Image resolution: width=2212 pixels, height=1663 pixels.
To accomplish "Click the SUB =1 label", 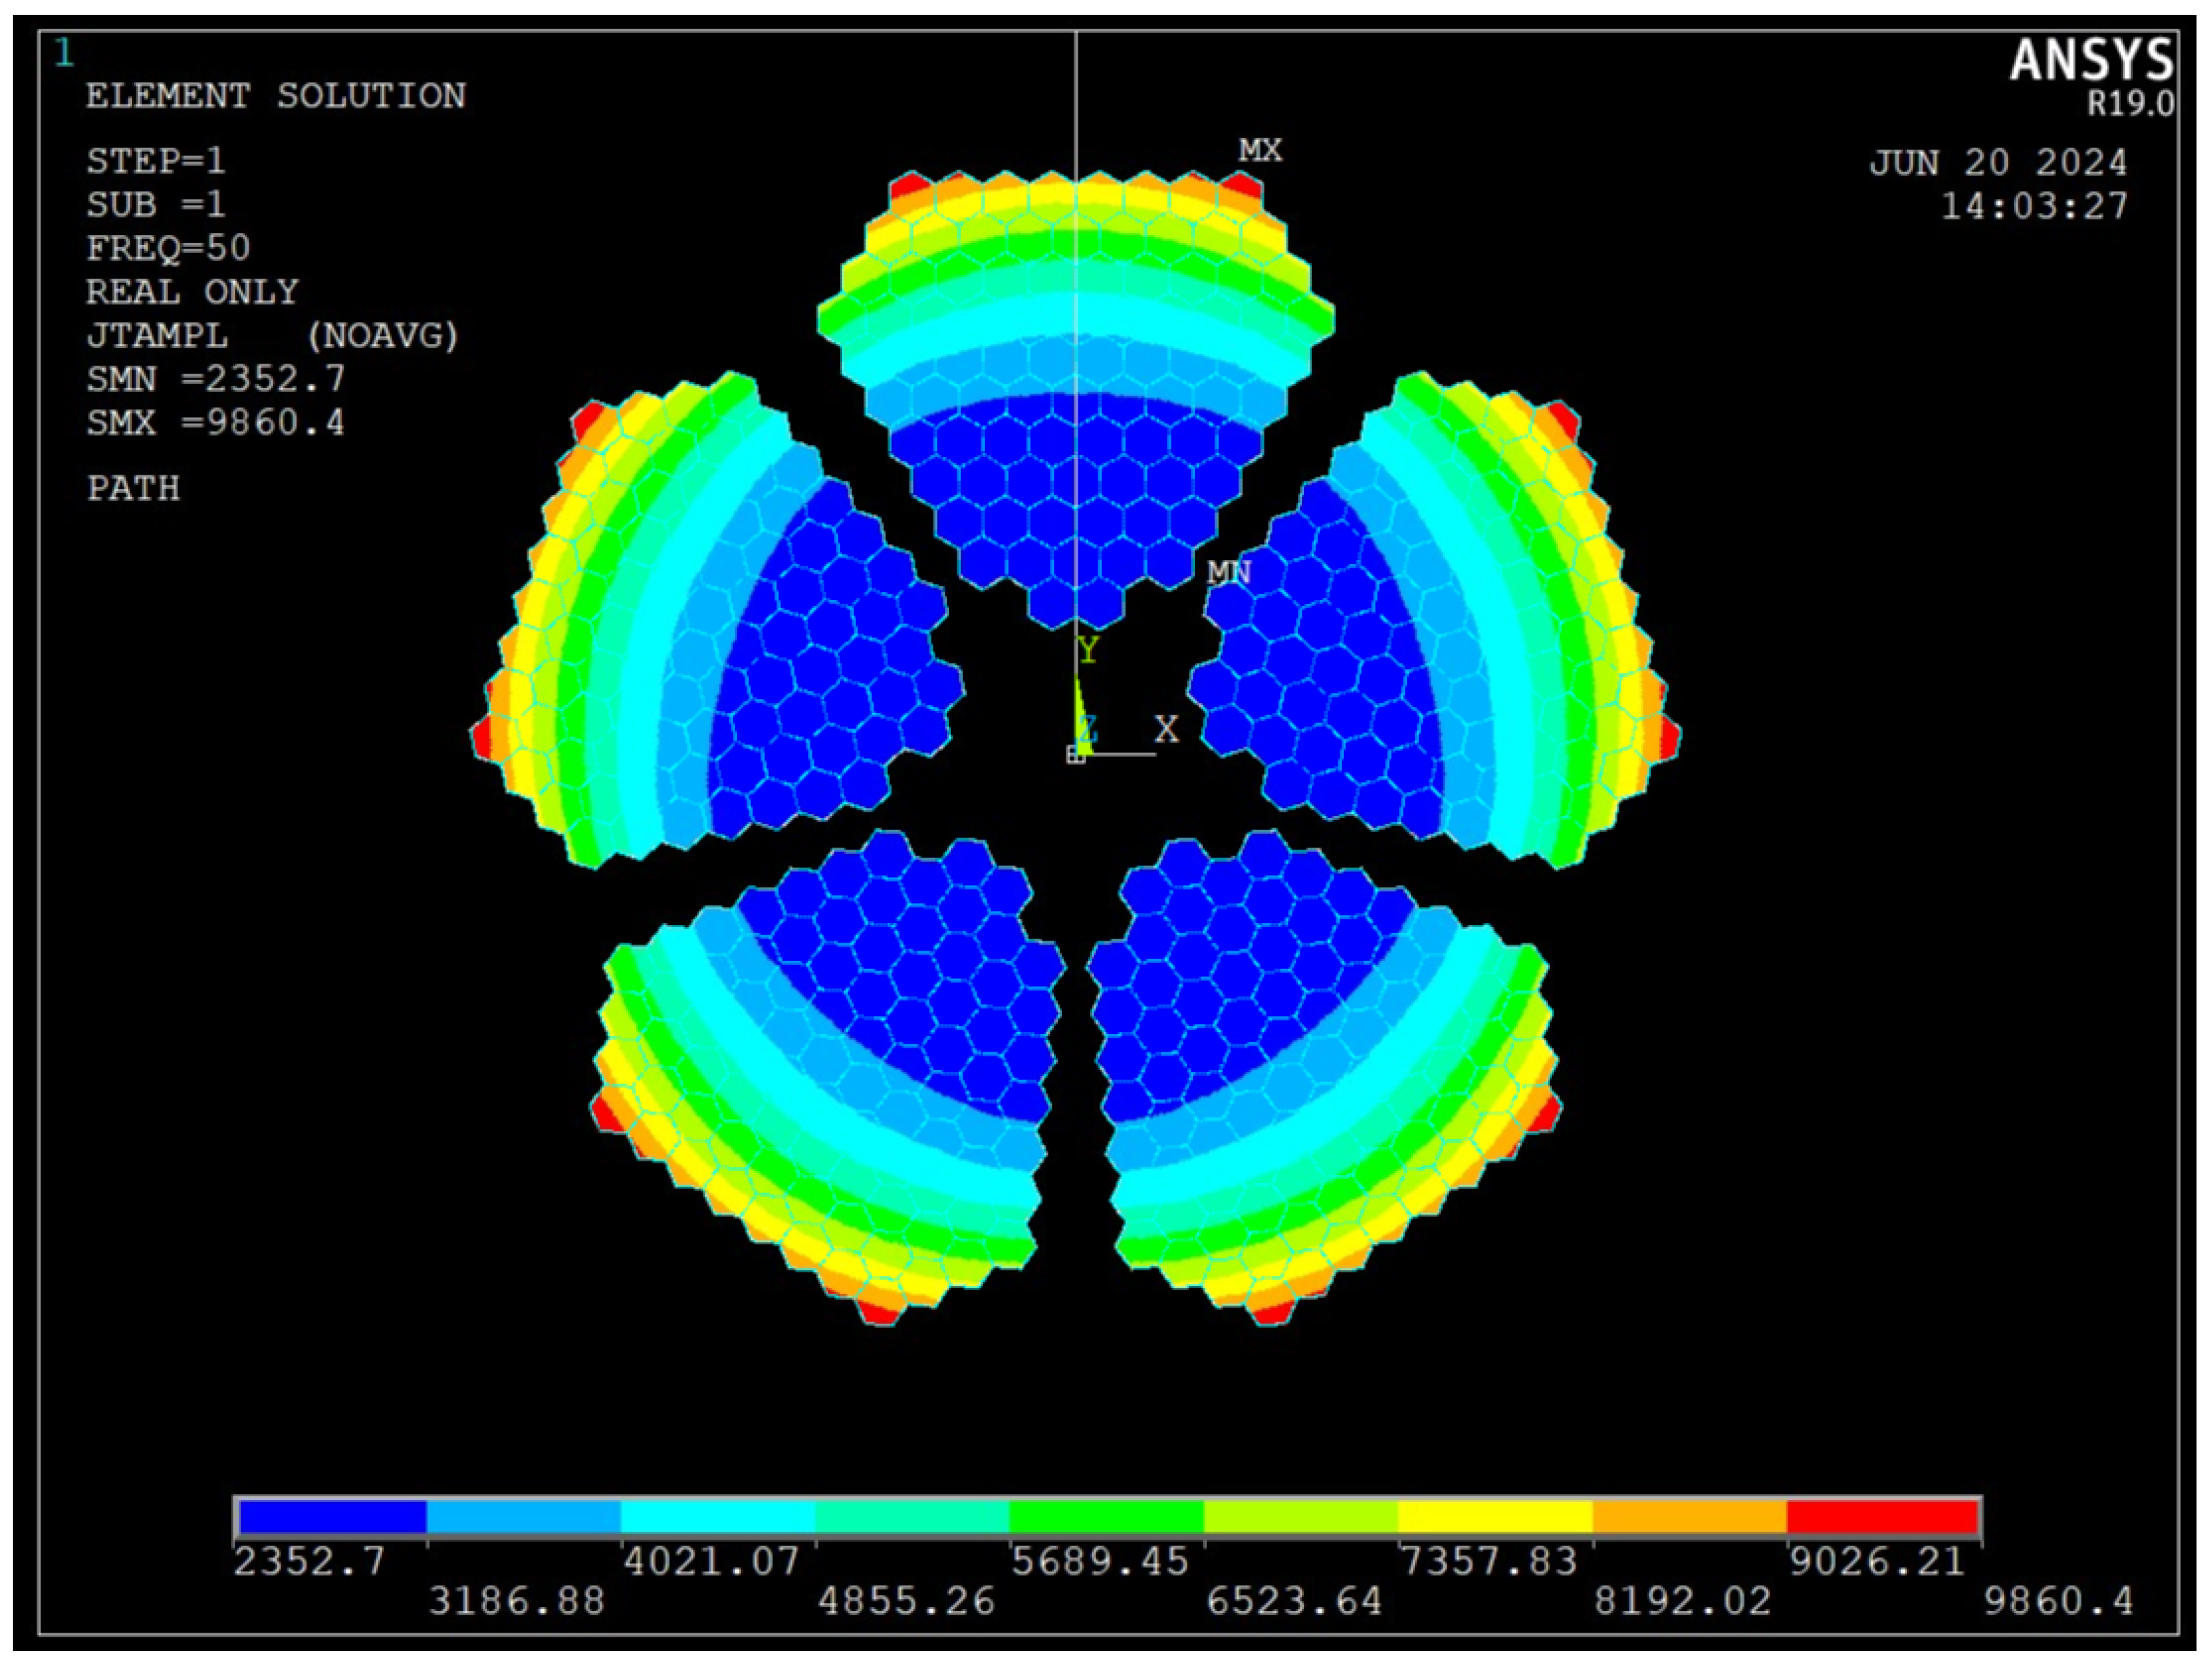I will pyautogui.click(x=156, y=205).
